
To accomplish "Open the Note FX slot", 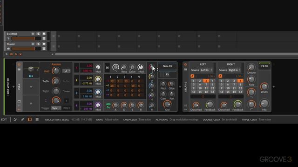I will pos(168,66).
